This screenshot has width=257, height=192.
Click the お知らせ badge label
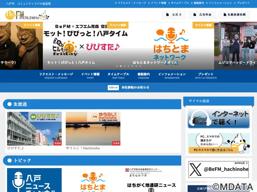pyautogui.click(x=113, y=87)
